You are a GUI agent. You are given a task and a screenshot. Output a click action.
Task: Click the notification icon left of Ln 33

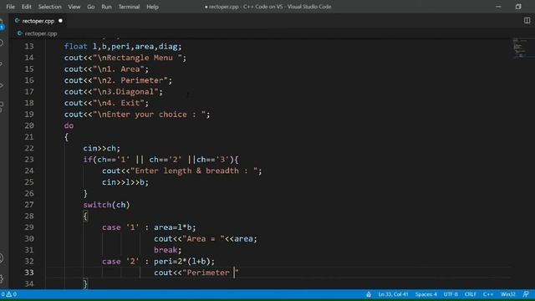(369, 294)
